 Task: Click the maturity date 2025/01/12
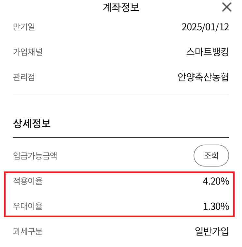(x=205, y=27)
